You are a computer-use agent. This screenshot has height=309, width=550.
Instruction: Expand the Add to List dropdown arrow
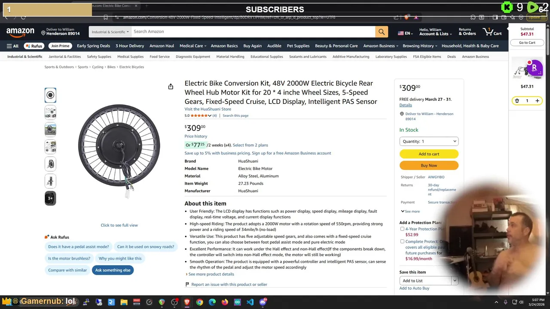[454, 281]
